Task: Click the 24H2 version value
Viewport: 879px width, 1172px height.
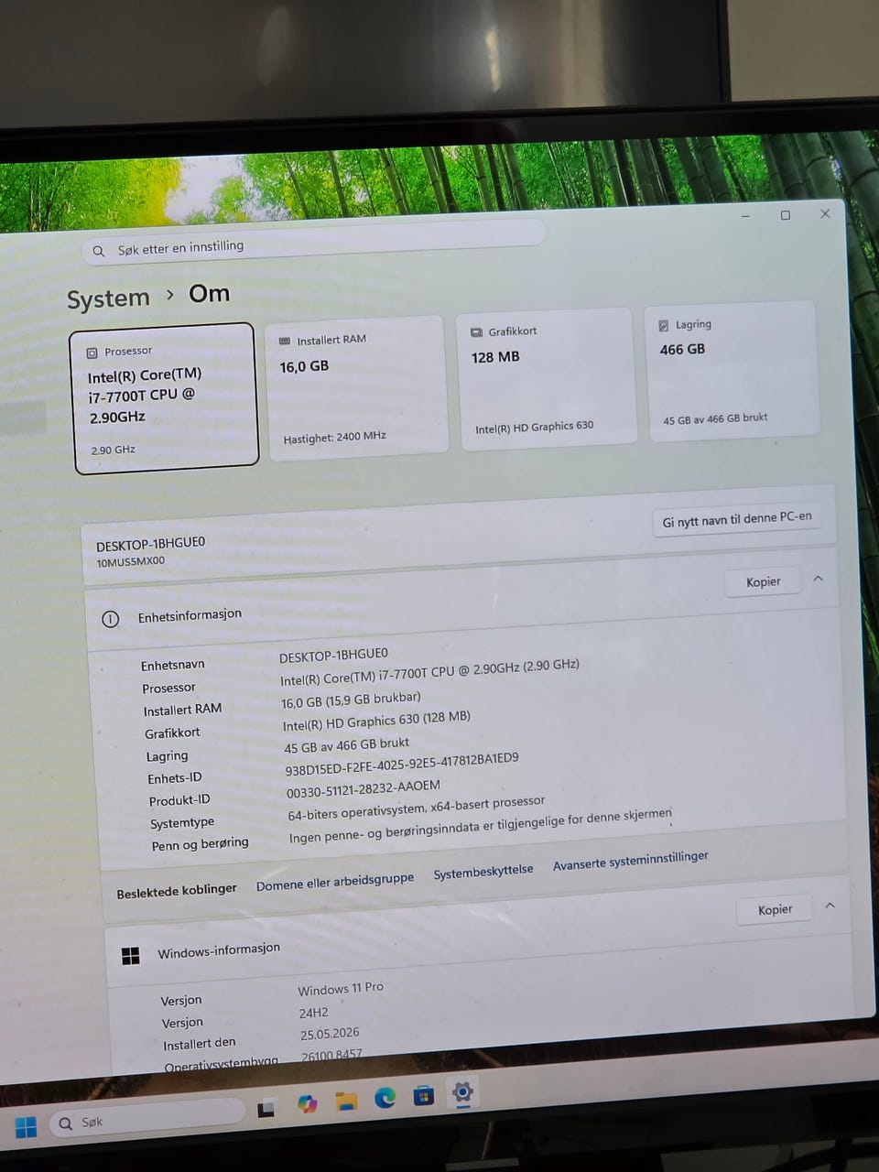Action: click(x=313, y=1013)
